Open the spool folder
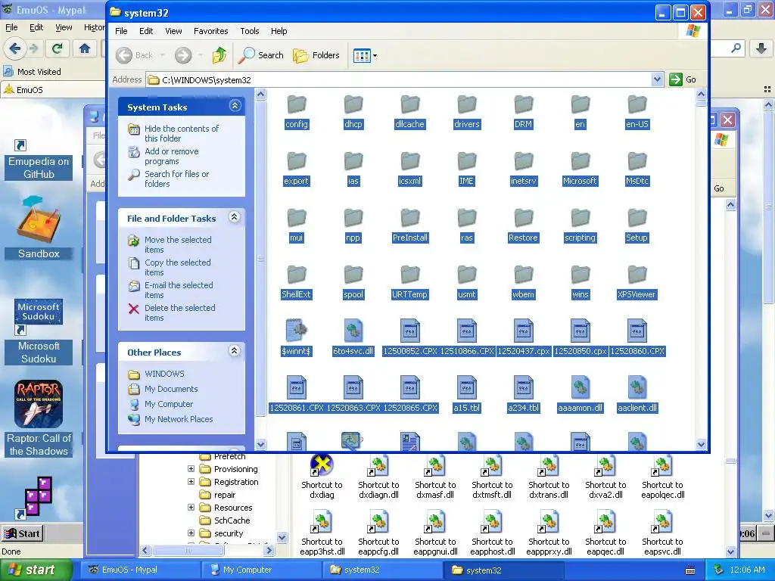Image resolution: width=775 pixels, height=581 pixels. pos(353,283)
